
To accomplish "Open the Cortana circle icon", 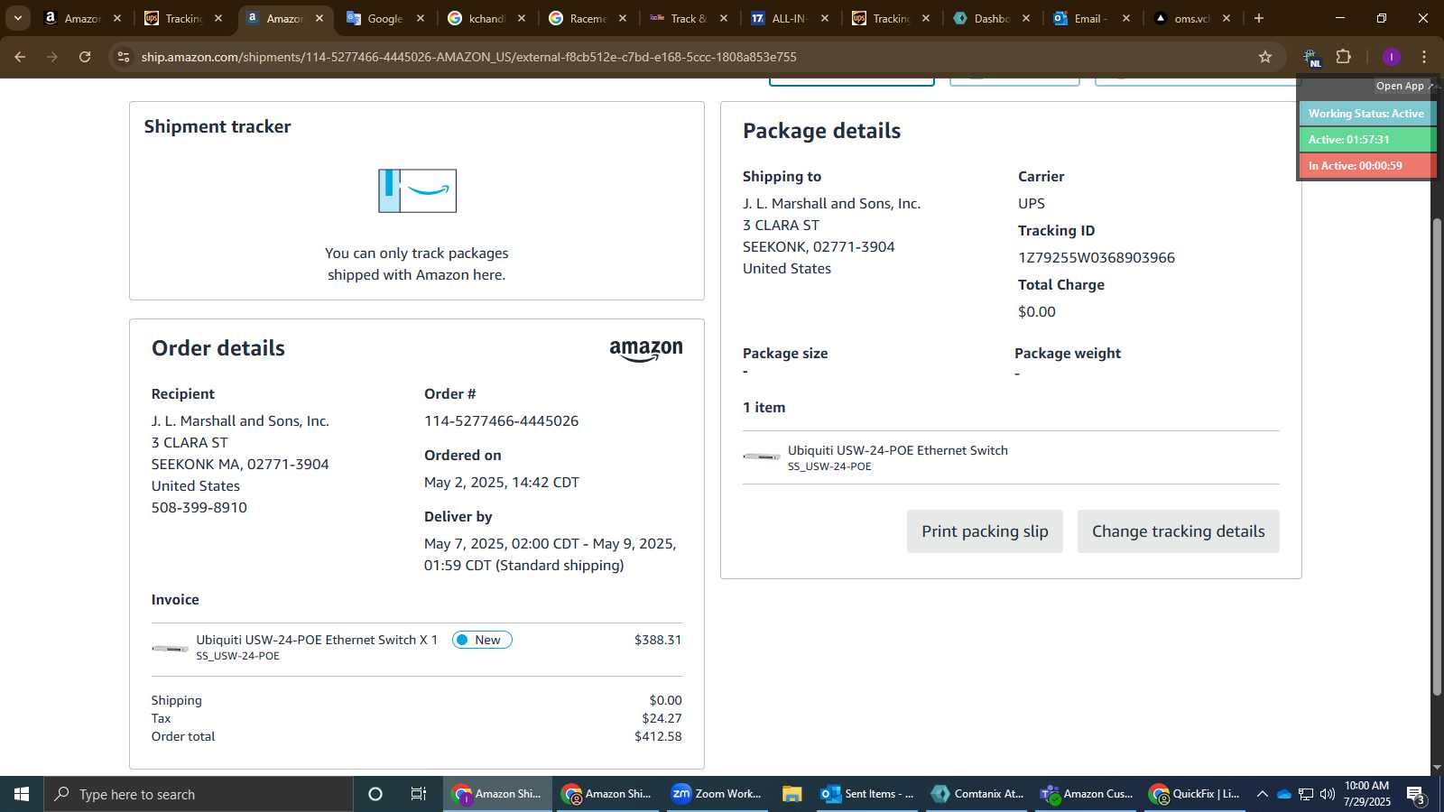I will [x=375, y=794].
